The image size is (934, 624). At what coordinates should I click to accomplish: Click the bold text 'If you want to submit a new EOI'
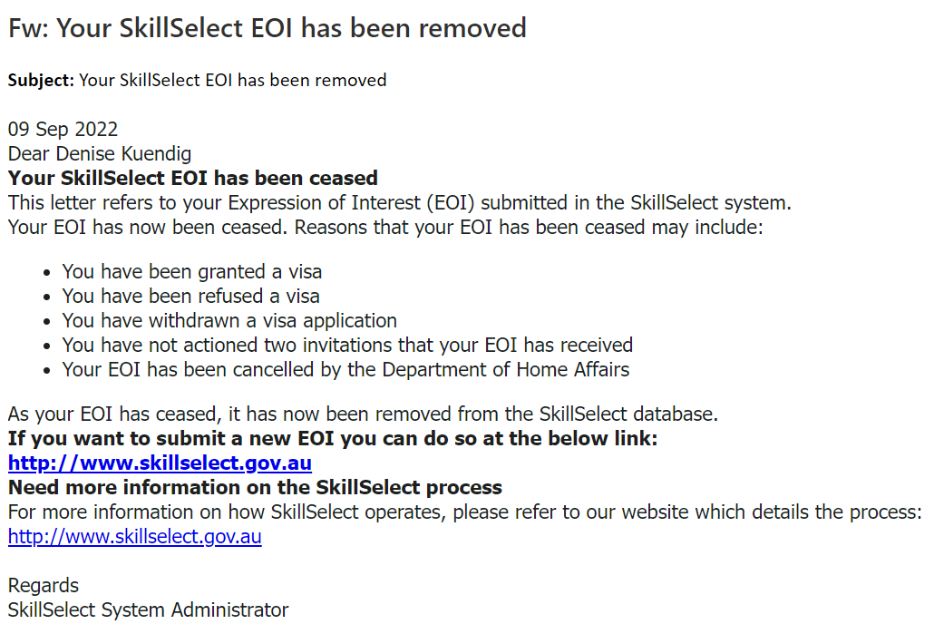tap(332, 439)
